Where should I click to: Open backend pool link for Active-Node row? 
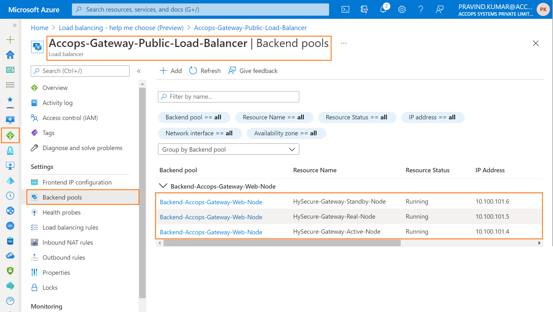[x=211, y=232]
